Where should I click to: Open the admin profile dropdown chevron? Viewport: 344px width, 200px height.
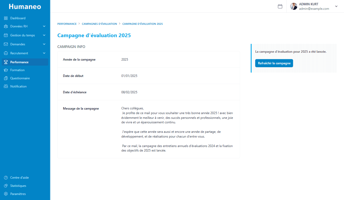coord(336,6)
